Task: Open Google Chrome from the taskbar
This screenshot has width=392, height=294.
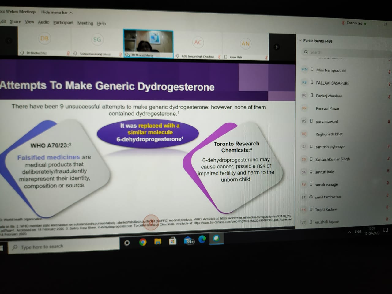Action: [x=142, y=242]
